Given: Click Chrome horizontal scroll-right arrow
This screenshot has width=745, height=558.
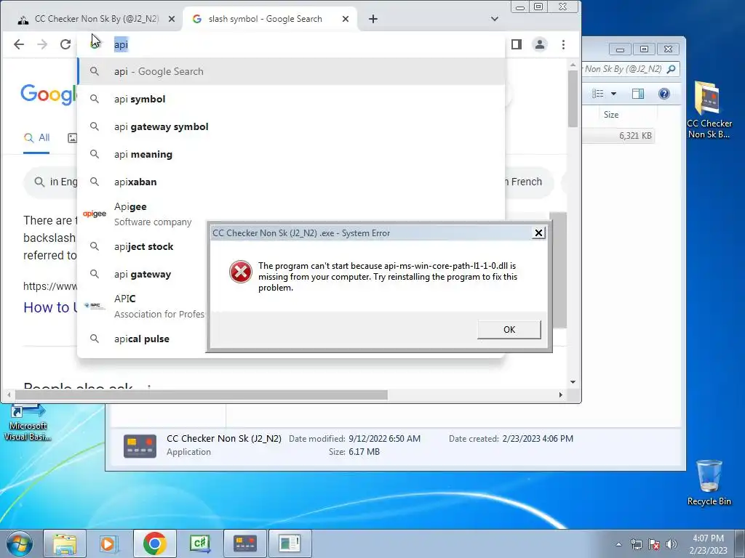Looking at the screenshot, I should tap(561, 395).
